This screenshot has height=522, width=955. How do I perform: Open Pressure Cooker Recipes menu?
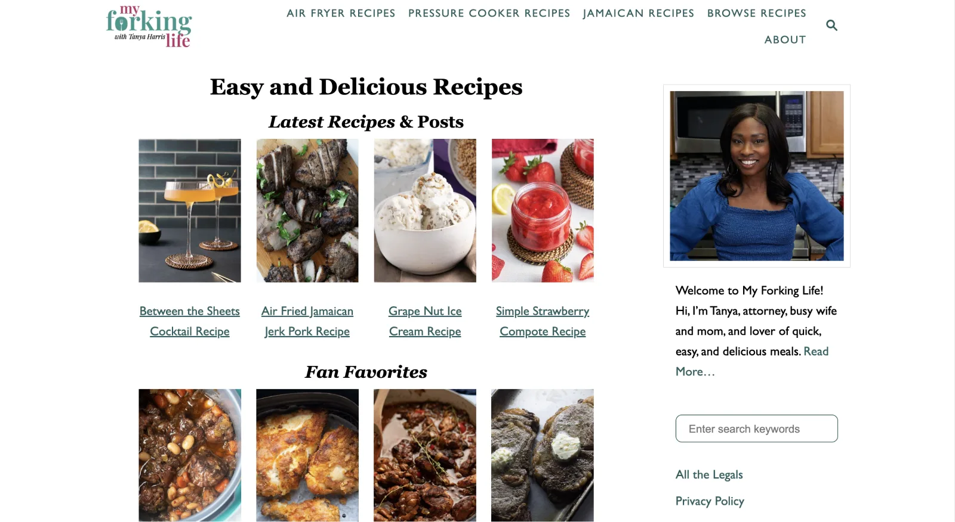tap(489, 13)
